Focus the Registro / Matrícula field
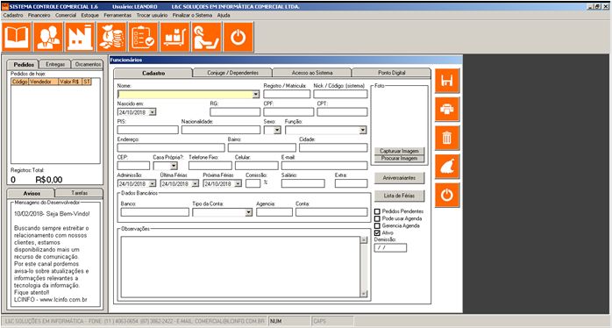This screenshot has width=612, height=328. (287, 94)
